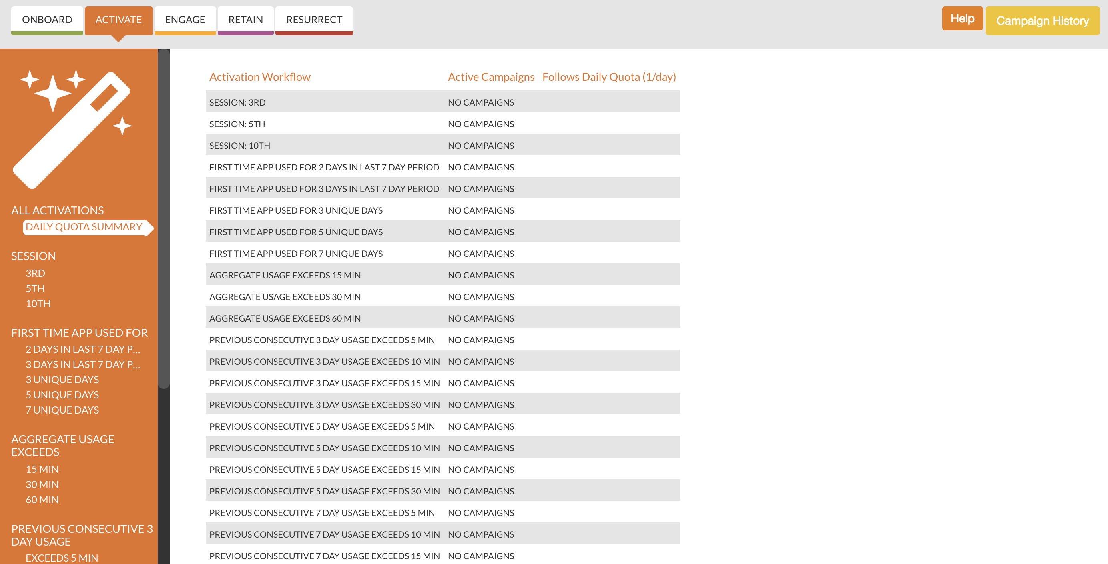
Task: Switch to the ONBOARD tab
Action: (47, 20)
